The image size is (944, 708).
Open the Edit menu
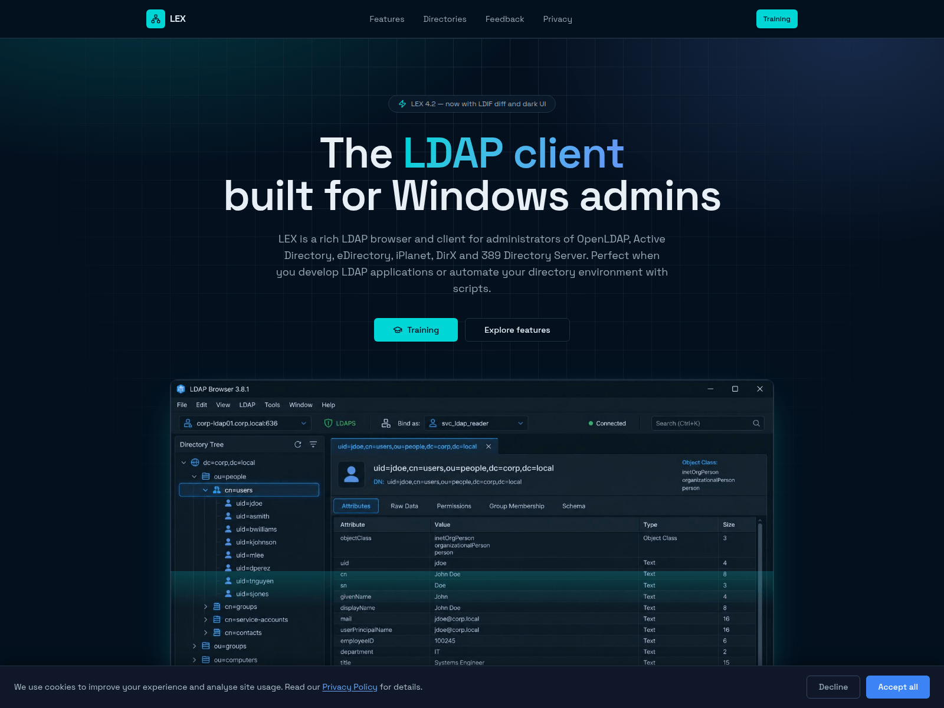(201, 405)
